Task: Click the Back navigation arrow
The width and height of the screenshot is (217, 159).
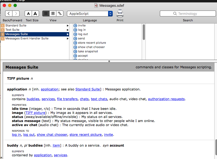Action: point(8,13)
